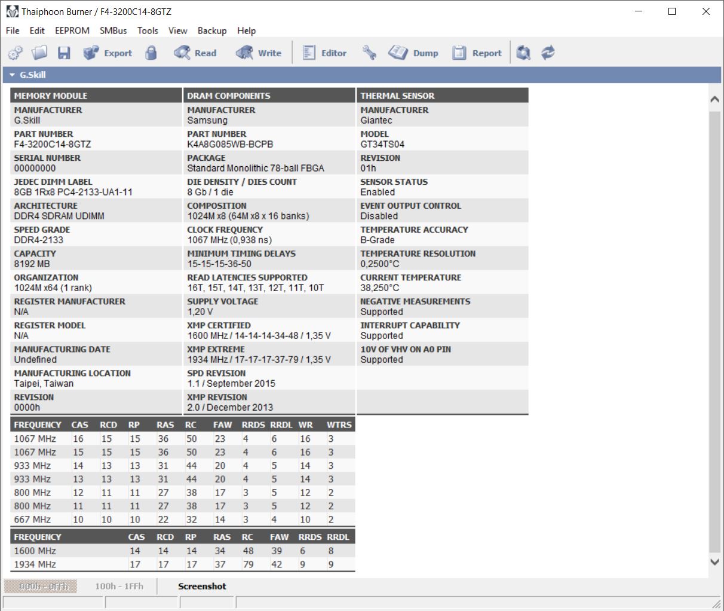Click the DRAM COMPONENTS column header
The height and width of the screenshot is (611, 724).
tap(269, 96)
